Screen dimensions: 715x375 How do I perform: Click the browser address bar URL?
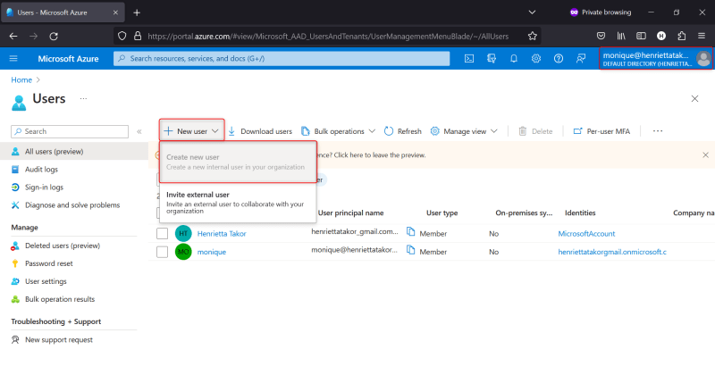(x=328, y=36)
